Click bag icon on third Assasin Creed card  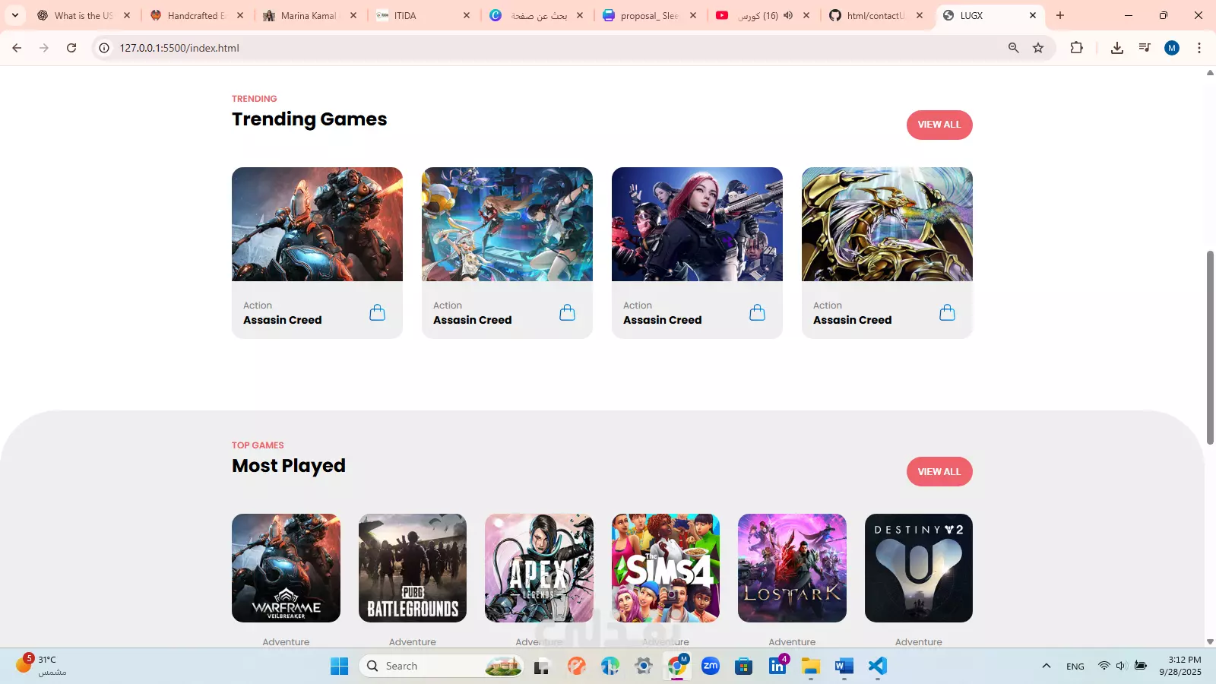[x=757, y=312]
